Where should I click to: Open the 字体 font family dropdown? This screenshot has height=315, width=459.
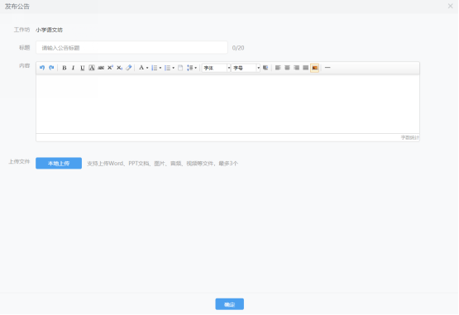coord(217,68)
